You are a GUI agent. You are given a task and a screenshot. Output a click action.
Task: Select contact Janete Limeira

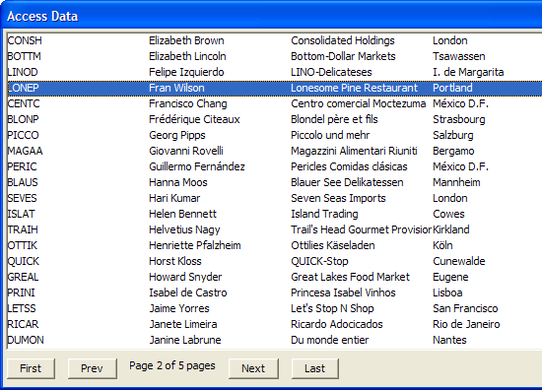pos(183,324)
